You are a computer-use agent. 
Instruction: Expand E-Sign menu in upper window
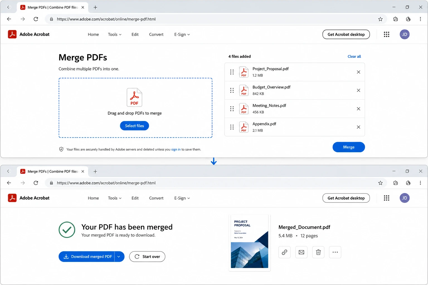(182, 35)
